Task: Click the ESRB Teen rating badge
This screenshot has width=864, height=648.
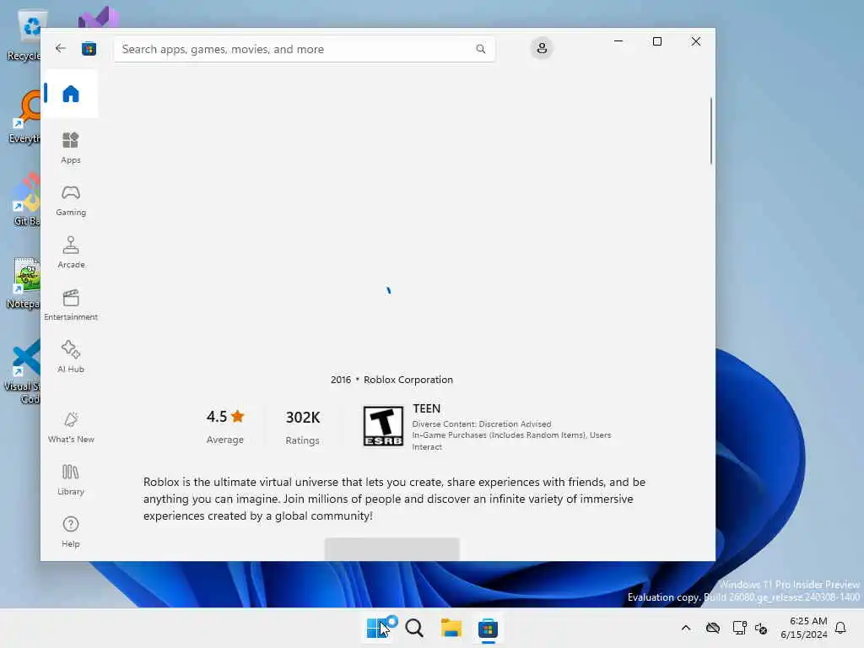Action: coord(383,426)
